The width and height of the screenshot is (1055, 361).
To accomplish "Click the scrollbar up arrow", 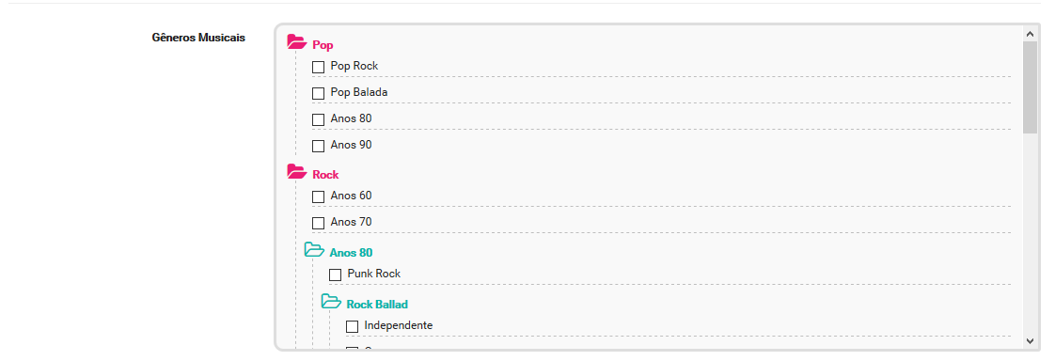I will (x=1030, y=34).
